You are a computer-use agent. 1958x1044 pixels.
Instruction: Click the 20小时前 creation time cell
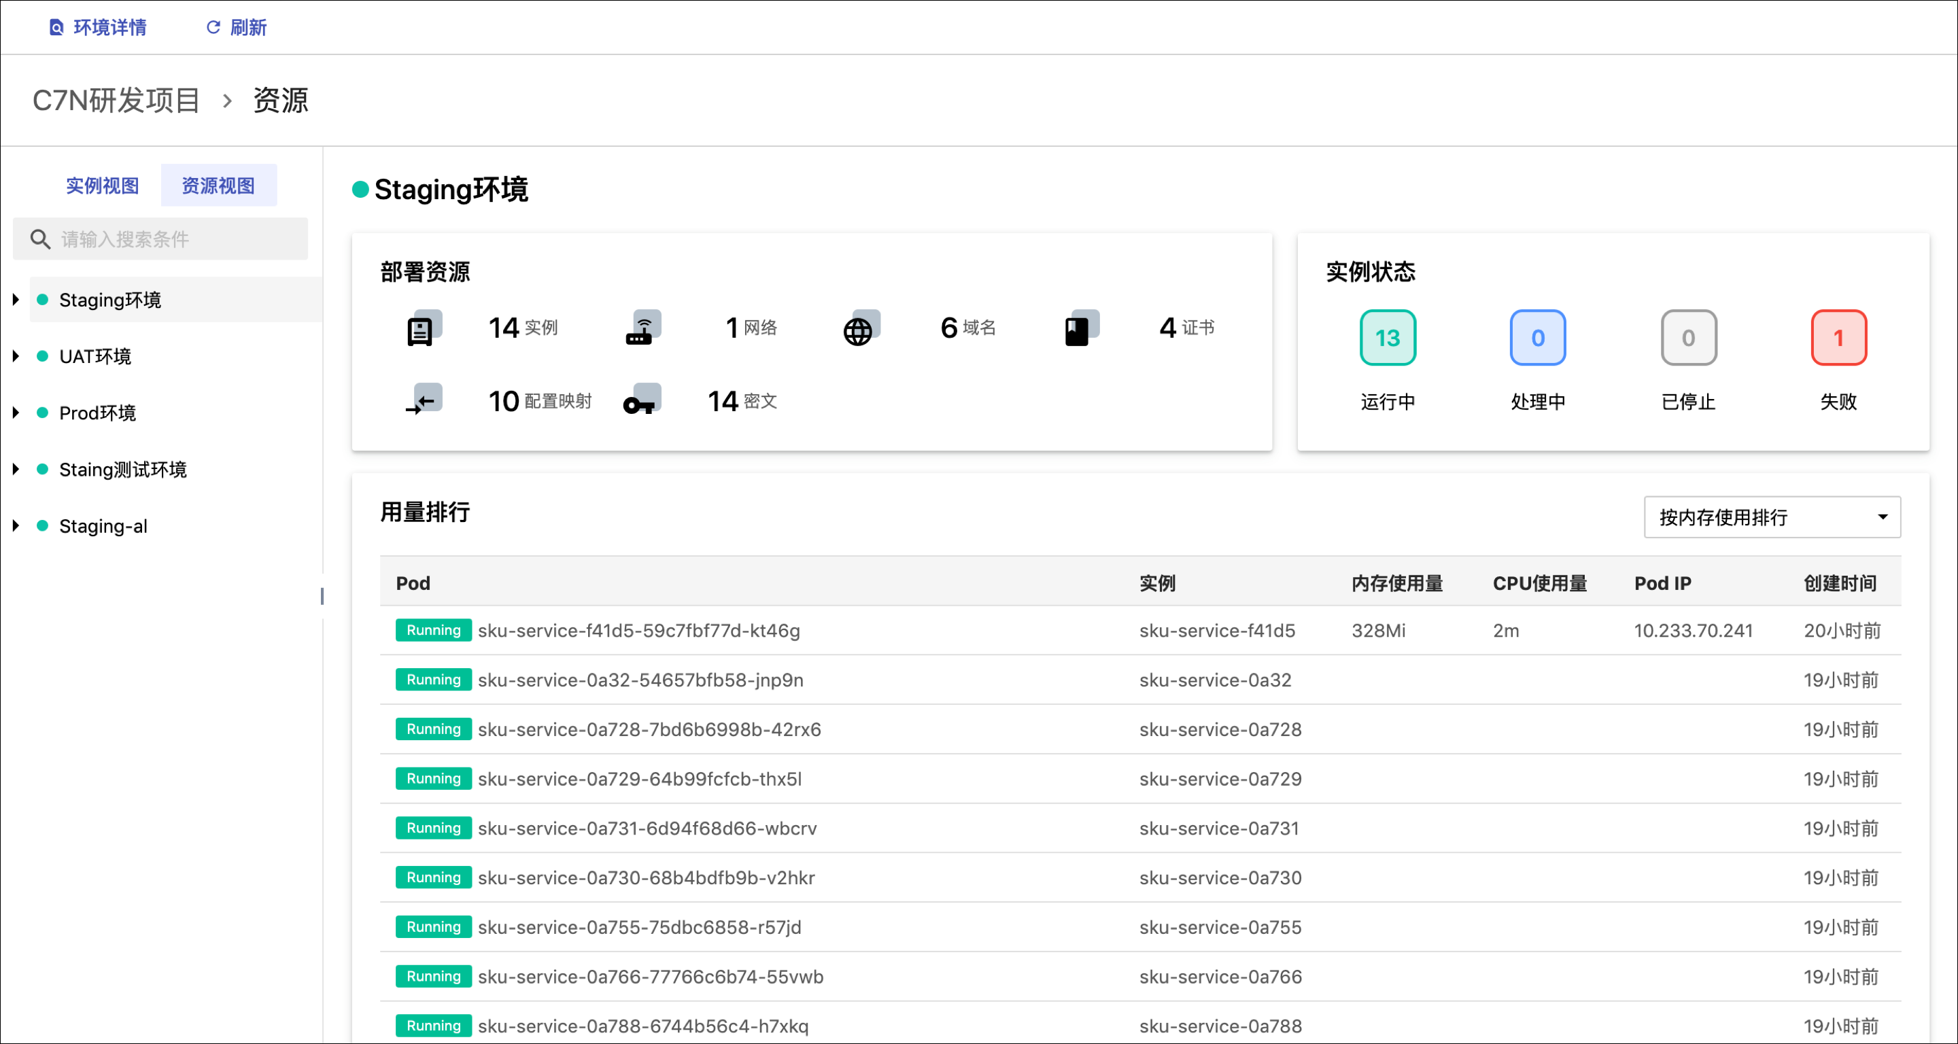click(1842, 631)
